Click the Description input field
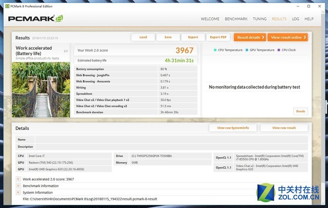This screenshot has height=208, width=328. point(172,147)
